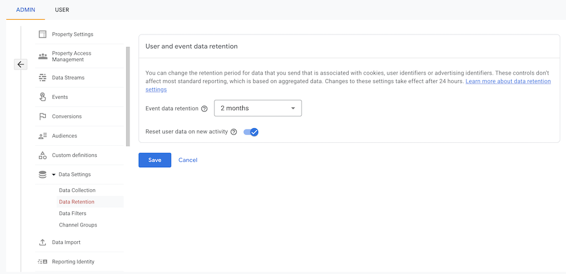Click the Event data retention label
566x274 pixels.
(172, 108)
